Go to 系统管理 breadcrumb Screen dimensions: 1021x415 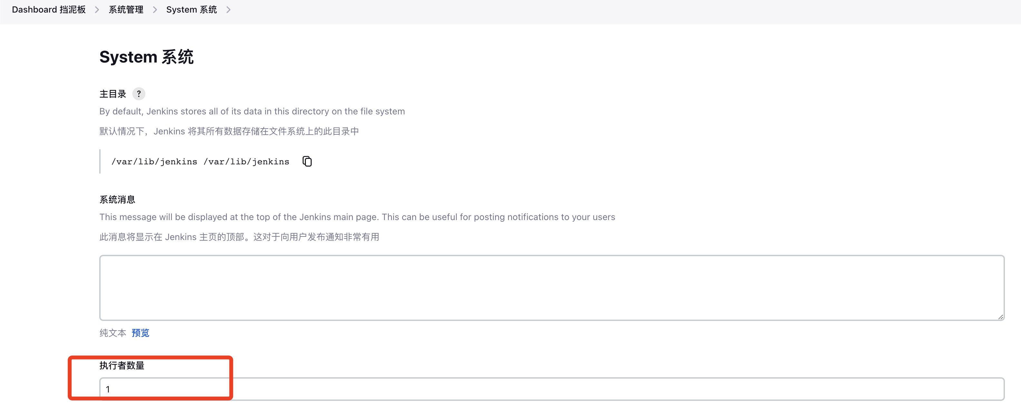126,10
